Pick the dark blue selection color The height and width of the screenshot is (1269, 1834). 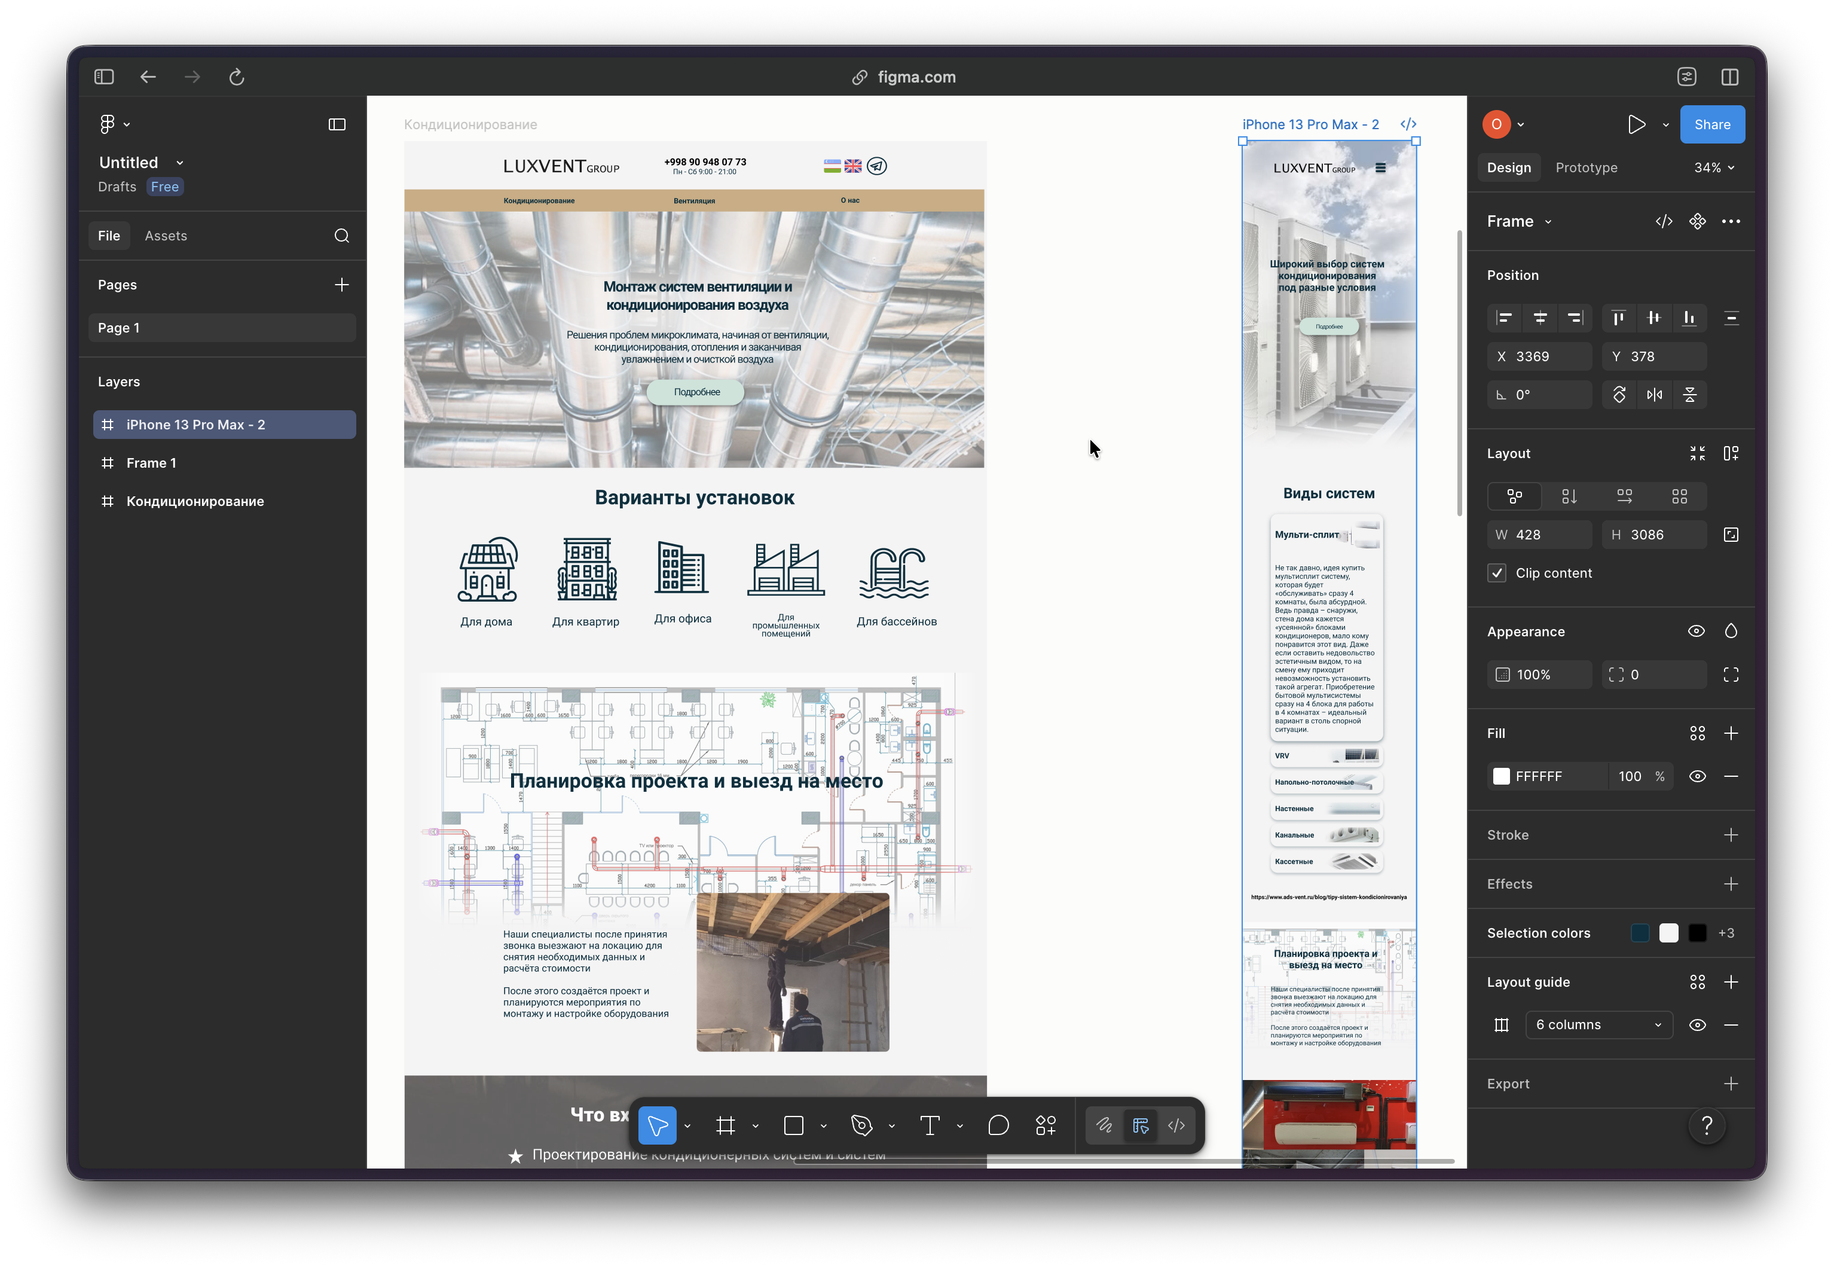coord(1639,933)
